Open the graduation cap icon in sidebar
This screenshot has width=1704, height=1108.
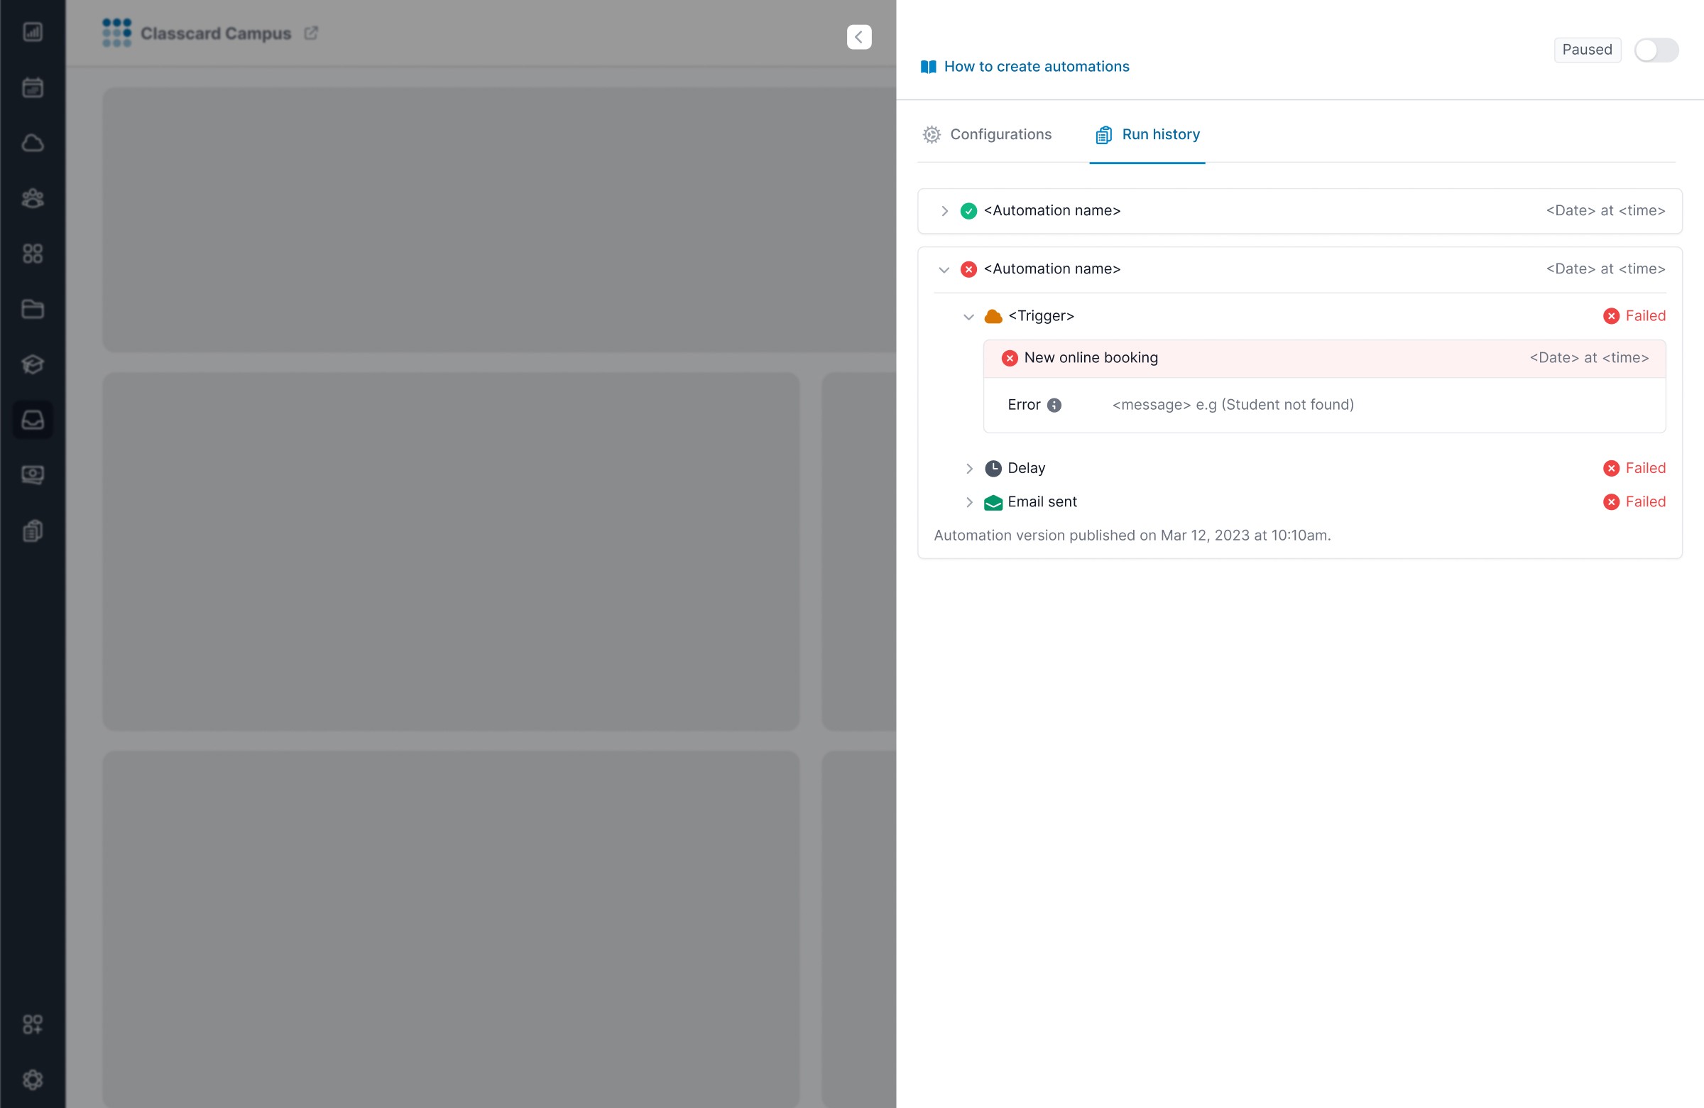pyautogui.click(x=33, y=364)
